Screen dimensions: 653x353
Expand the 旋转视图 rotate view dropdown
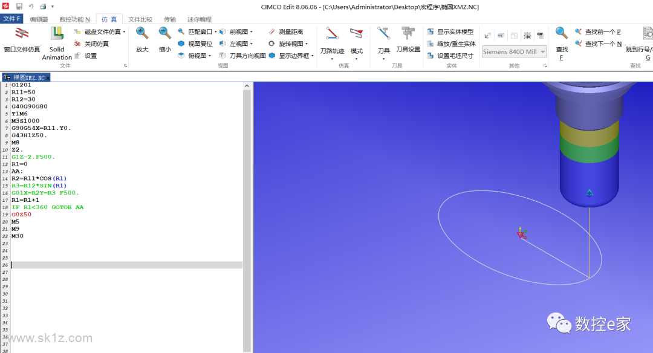(307, 44)
